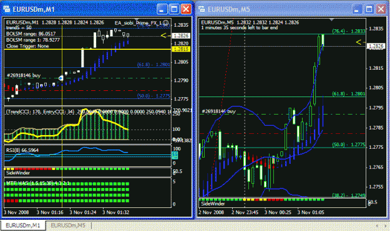Click the chart shift triangle atop M1 chart

click(x=136, y=19)
